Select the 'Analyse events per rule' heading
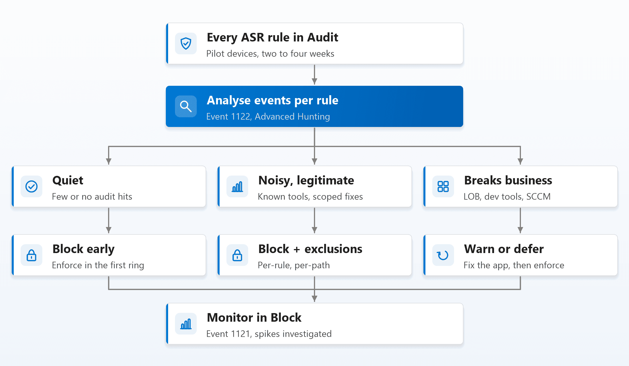Image resolution: width=629 pixels, height=366 pixels. pos(272,100)
